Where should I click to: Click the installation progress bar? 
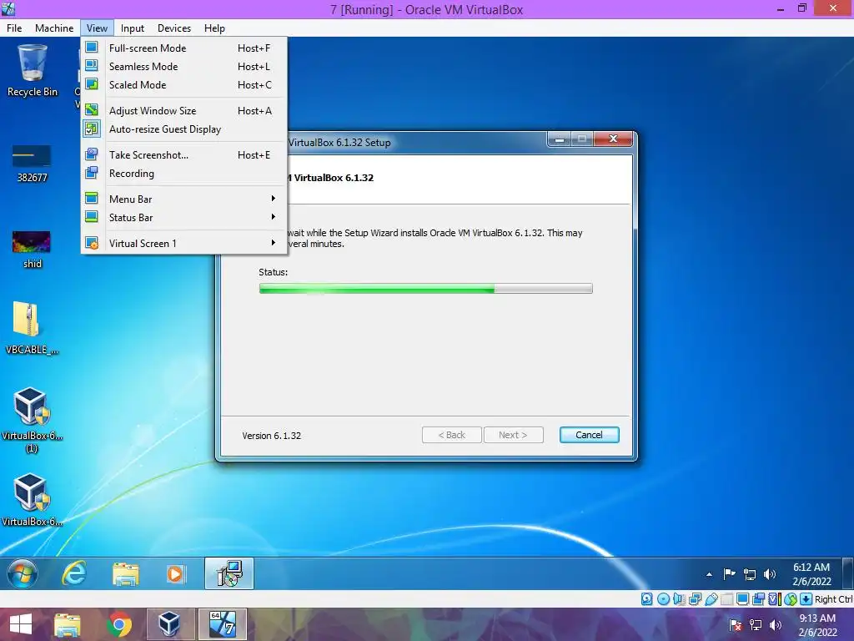[x=426, y=288]
